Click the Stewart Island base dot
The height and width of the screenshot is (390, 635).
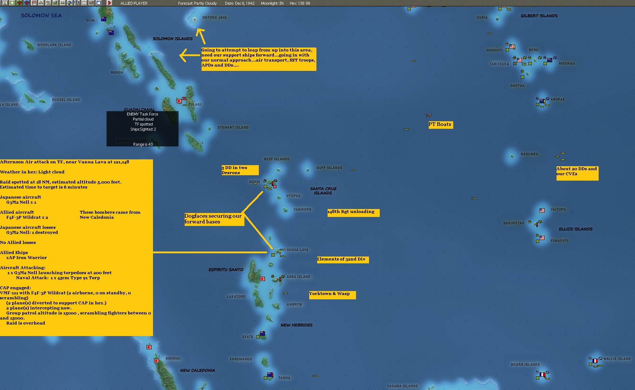[210, 128]
